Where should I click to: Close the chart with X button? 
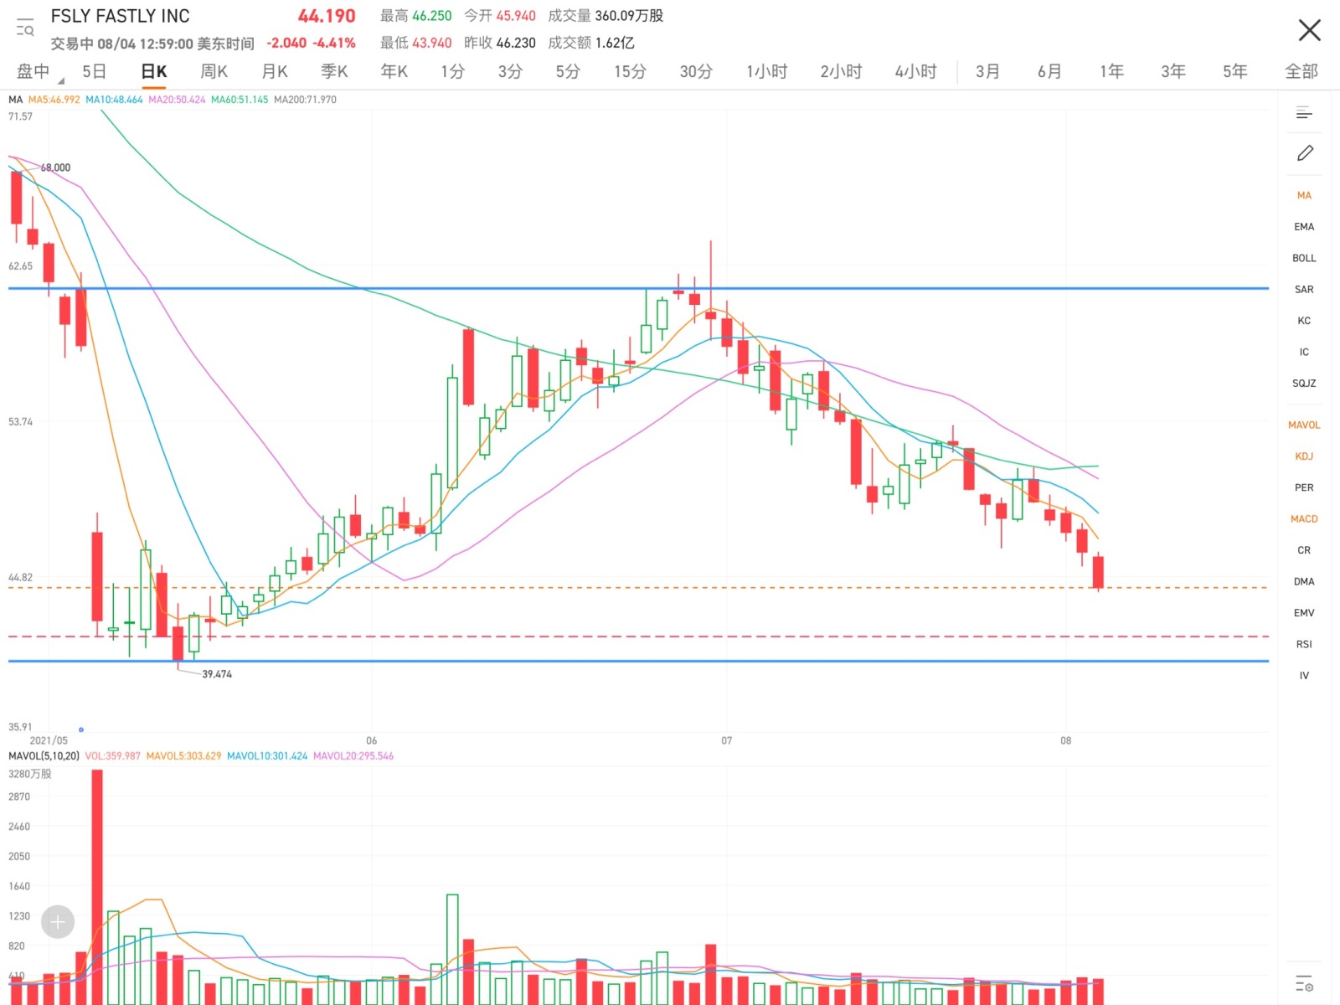click(1309, 30)
